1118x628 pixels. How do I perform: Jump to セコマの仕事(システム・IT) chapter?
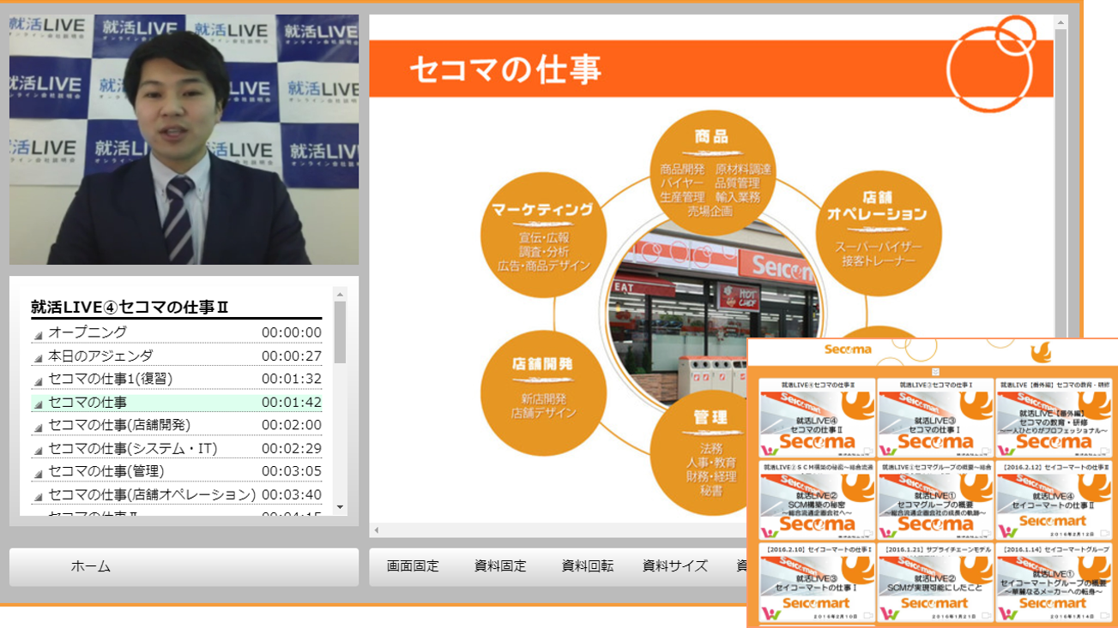coord(177,448)
